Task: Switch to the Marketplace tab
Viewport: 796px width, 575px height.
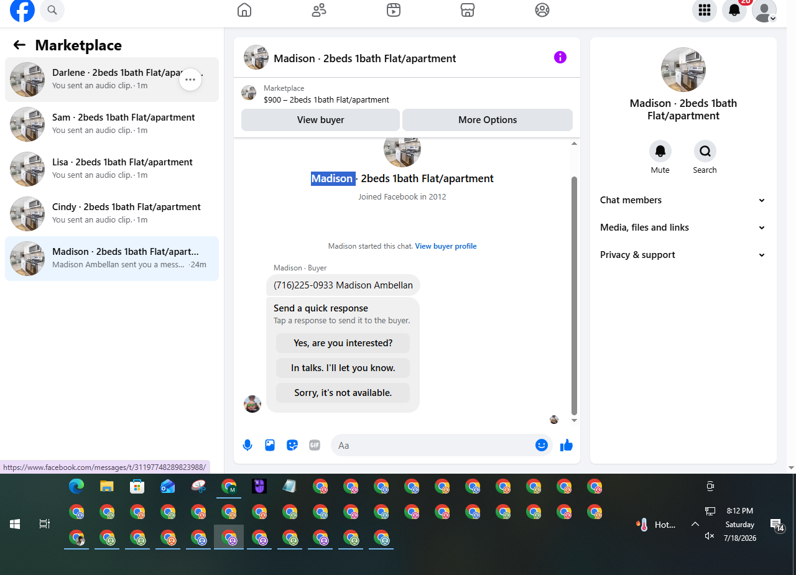Action: point(468,10)
